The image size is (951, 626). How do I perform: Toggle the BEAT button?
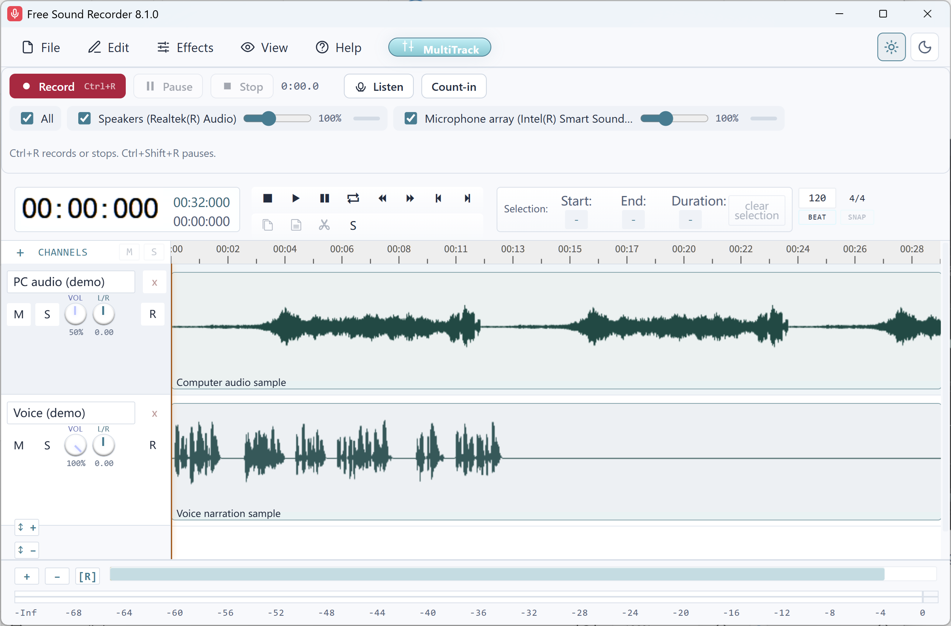point(817,217)
